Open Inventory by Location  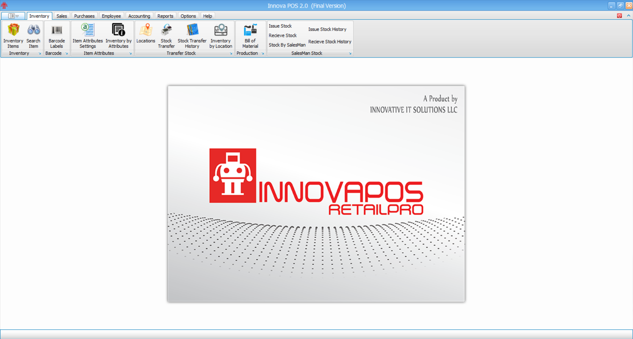[221, 36]
